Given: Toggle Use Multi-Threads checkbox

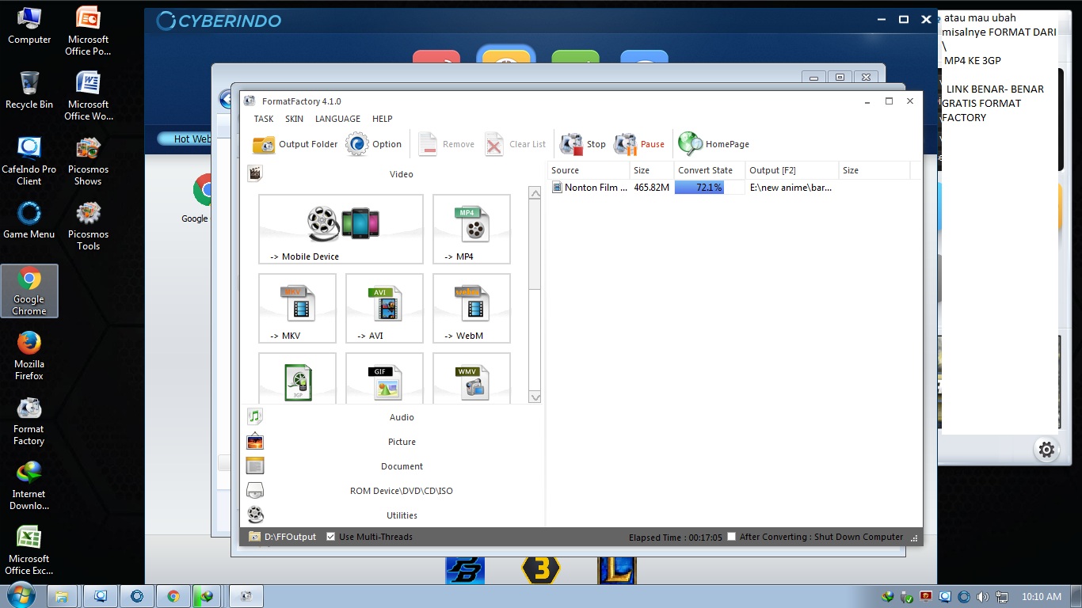Looking at the screenshot, I should coord(331,536).
